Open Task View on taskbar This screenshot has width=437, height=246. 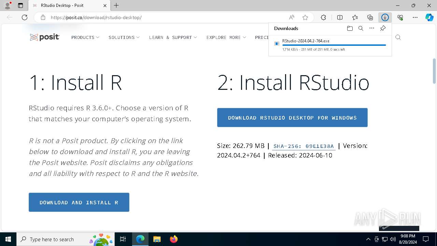tap(123, 239)
